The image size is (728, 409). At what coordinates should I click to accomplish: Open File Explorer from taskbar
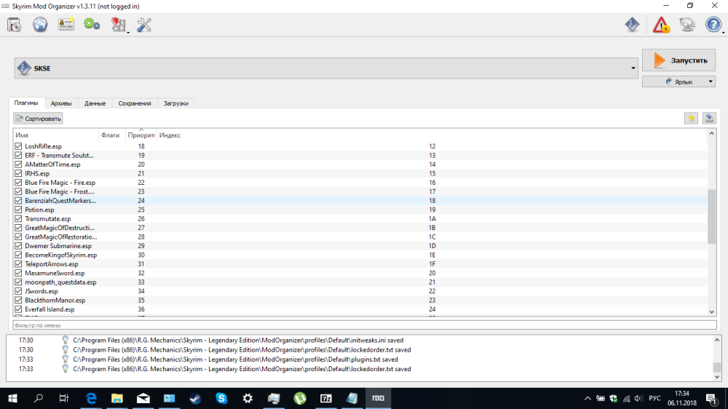coord(117,398)
